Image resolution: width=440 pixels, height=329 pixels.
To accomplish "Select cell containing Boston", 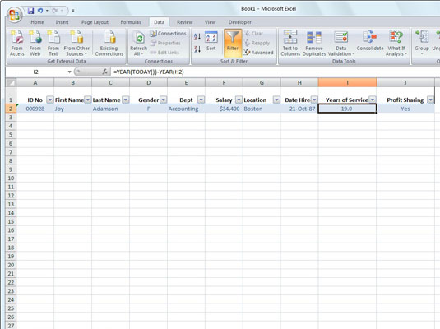I will click(262, 109).
